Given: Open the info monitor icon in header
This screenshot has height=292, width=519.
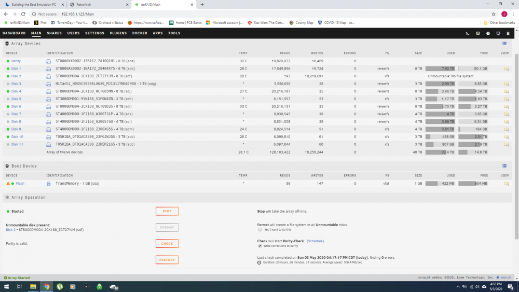Looking at the screenshot, I should point(498,33).
